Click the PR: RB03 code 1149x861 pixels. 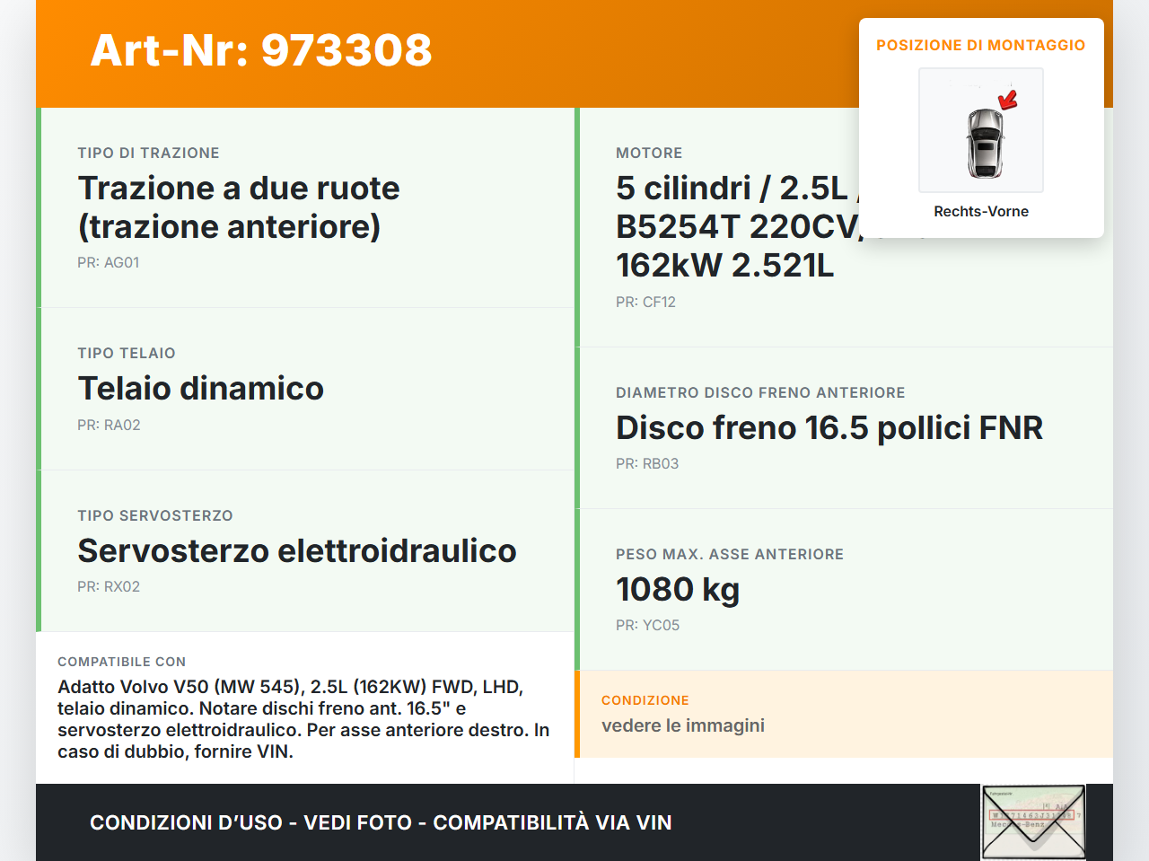point(646,463)
